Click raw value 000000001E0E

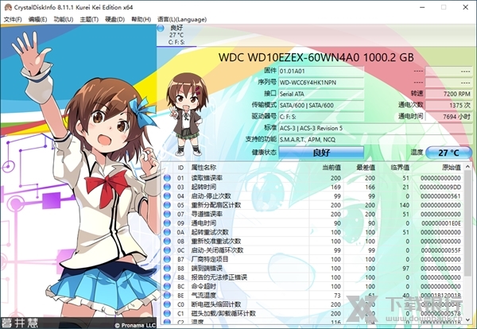point(441,223)
